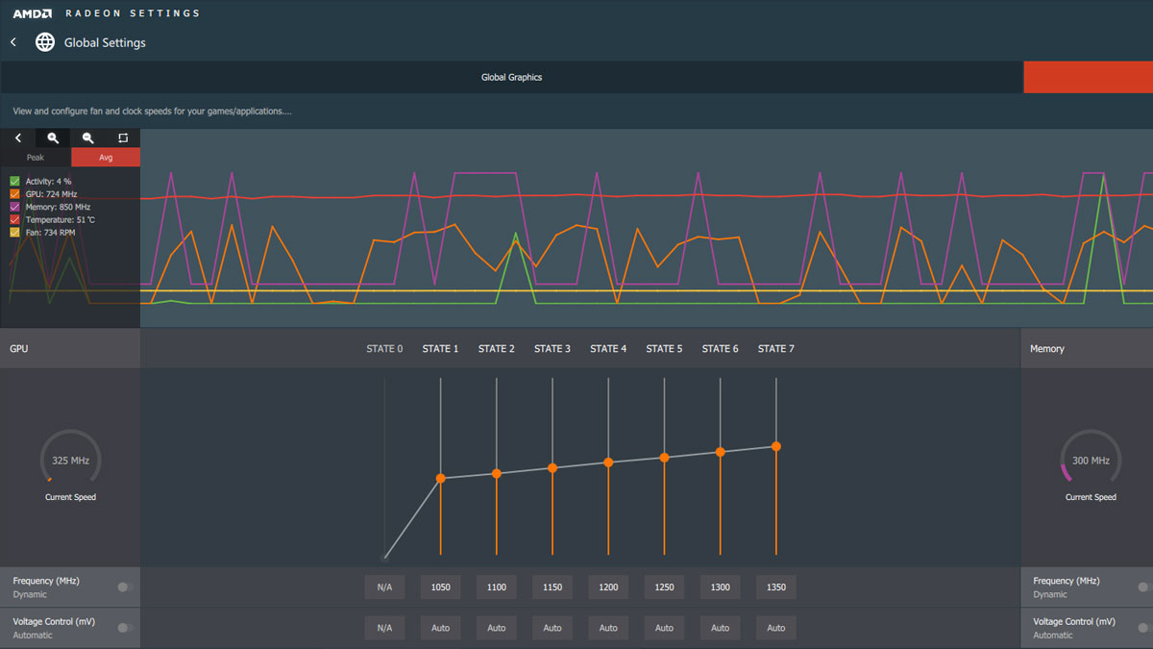Toggle GPU Voltage Control automatic switch
The width and height of the screenshot is (1153, 649).
[x=124, y=628]
